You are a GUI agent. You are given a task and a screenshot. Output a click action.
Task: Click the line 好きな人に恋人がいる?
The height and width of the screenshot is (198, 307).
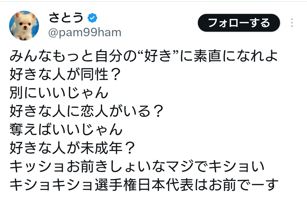[x=87, y=111]
